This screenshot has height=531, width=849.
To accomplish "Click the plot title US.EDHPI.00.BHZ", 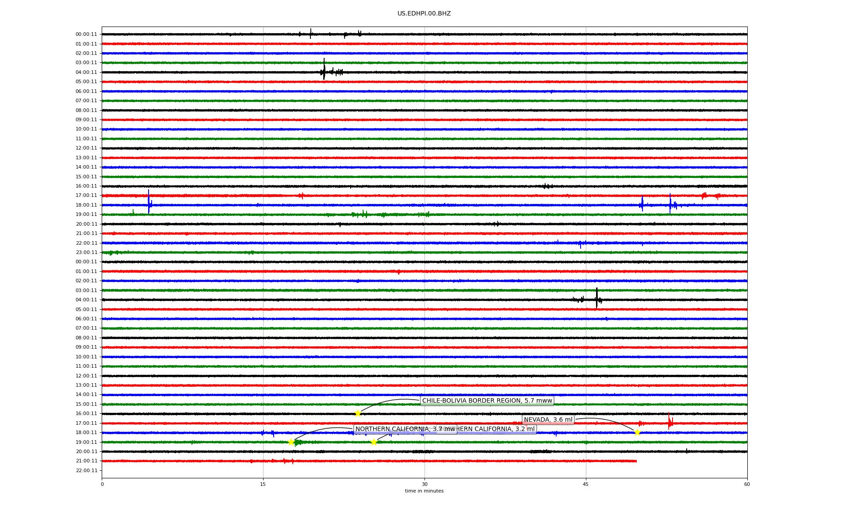I will tap(424, 14).
